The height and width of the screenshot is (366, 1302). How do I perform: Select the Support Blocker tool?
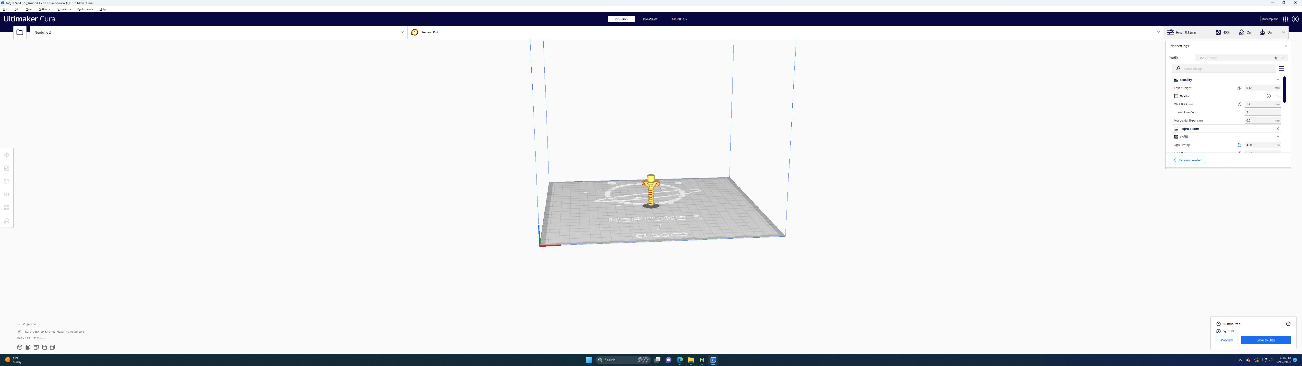[7, 221]
